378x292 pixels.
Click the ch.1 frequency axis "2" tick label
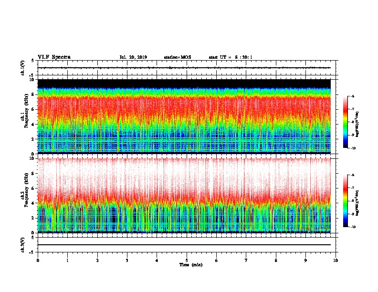(x=33, y=139)
